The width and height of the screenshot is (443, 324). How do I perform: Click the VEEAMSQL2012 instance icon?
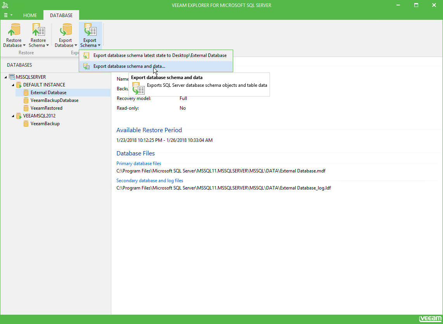(x=19, y=116)
